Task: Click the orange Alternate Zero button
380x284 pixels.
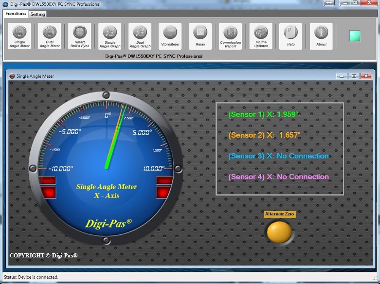Action: [x=279, y=232]
